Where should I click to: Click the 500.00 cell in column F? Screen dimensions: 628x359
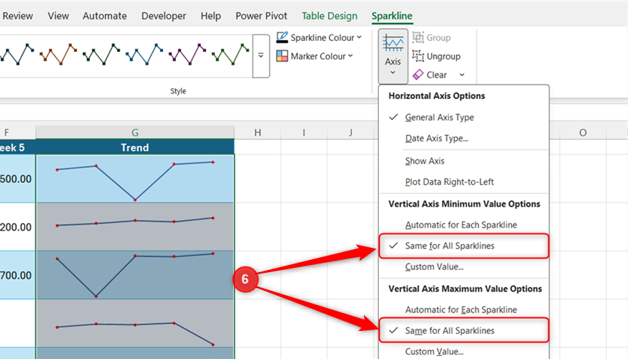tap(18, 179)
